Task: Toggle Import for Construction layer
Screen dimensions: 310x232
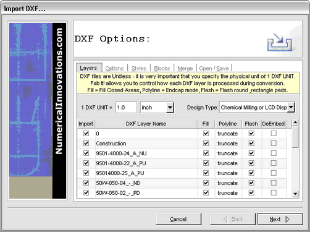Action: (x=86, y=144)
